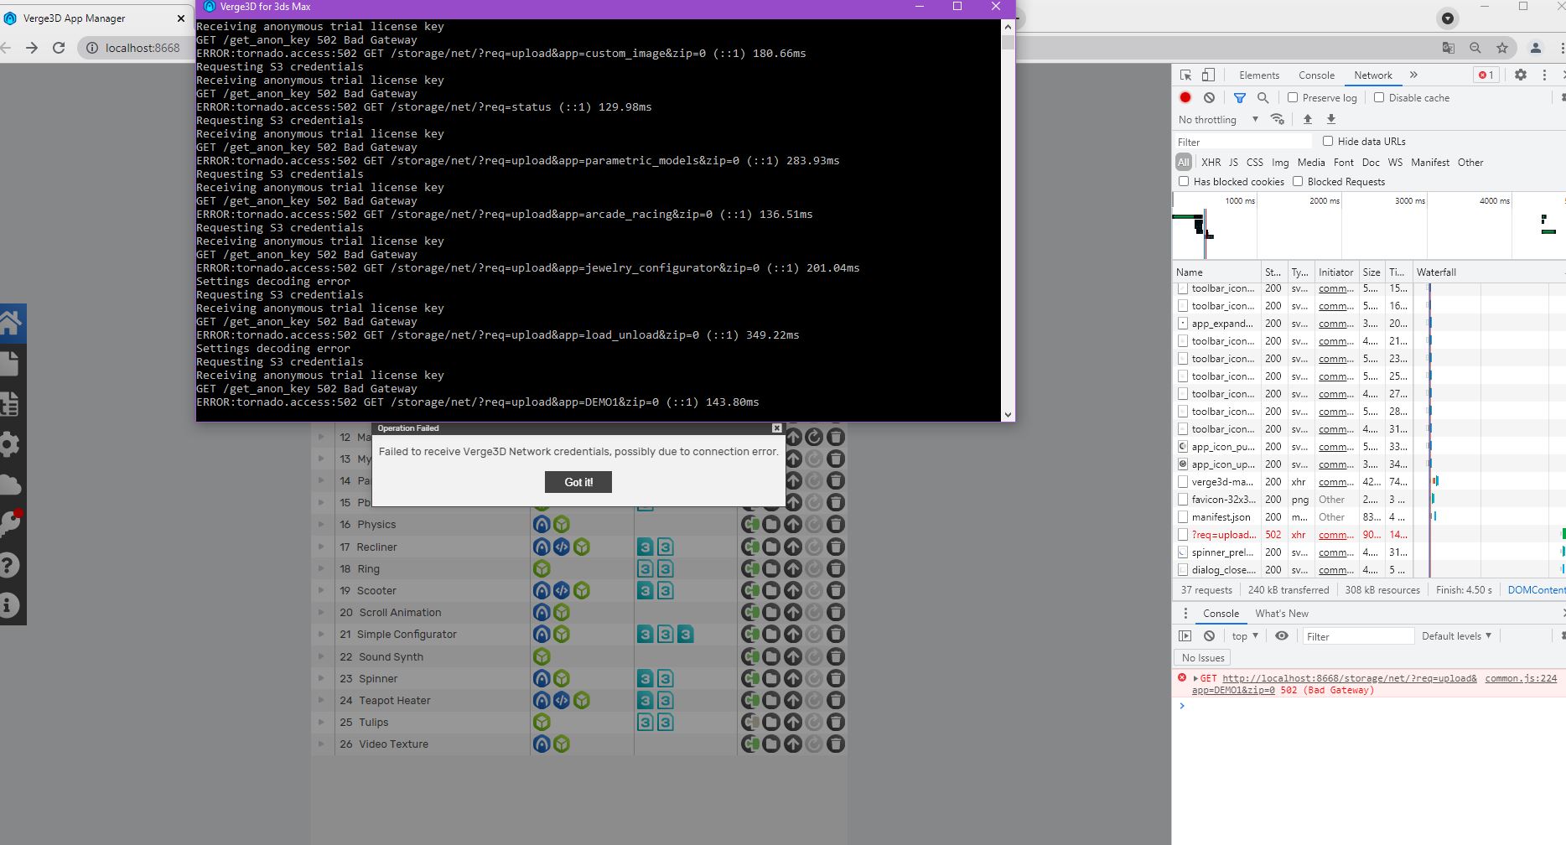Toggle the network filter funnel icon
The width and height of the screenshot is (1566, 845).
coord(1240,97)
